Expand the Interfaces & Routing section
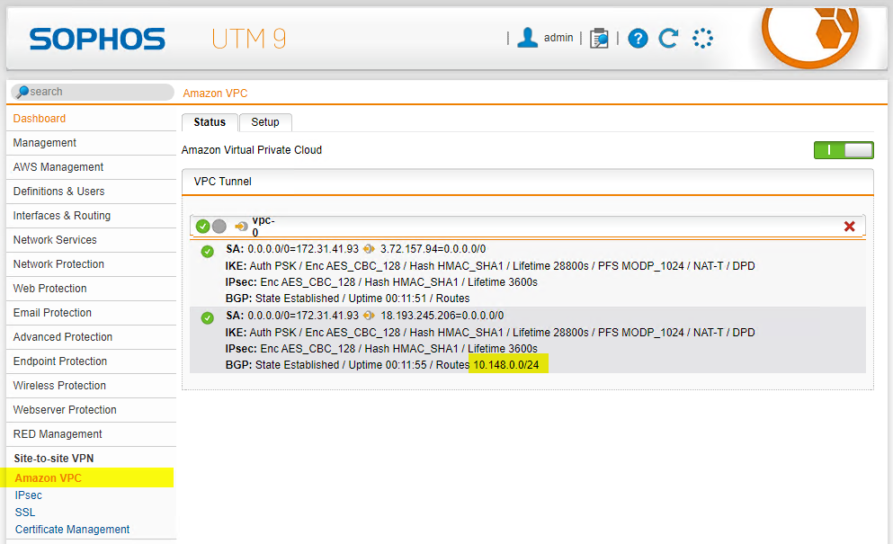The width and height of the screenshot is (893, 544). tap(62, 216)
